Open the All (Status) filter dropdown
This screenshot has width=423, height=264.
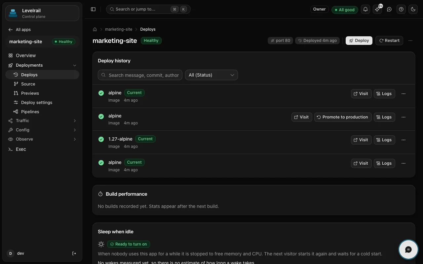pyautogui.click(x=211, y=75)
